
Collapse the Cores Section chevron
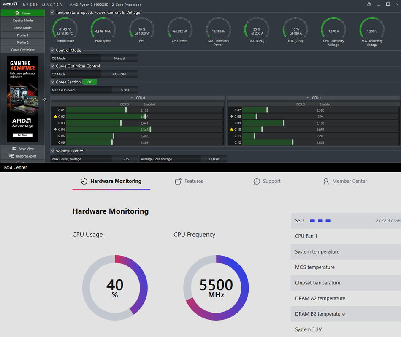(52, 82)
